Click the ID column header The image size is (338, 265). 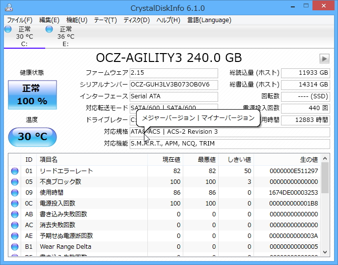coord(28,160)
